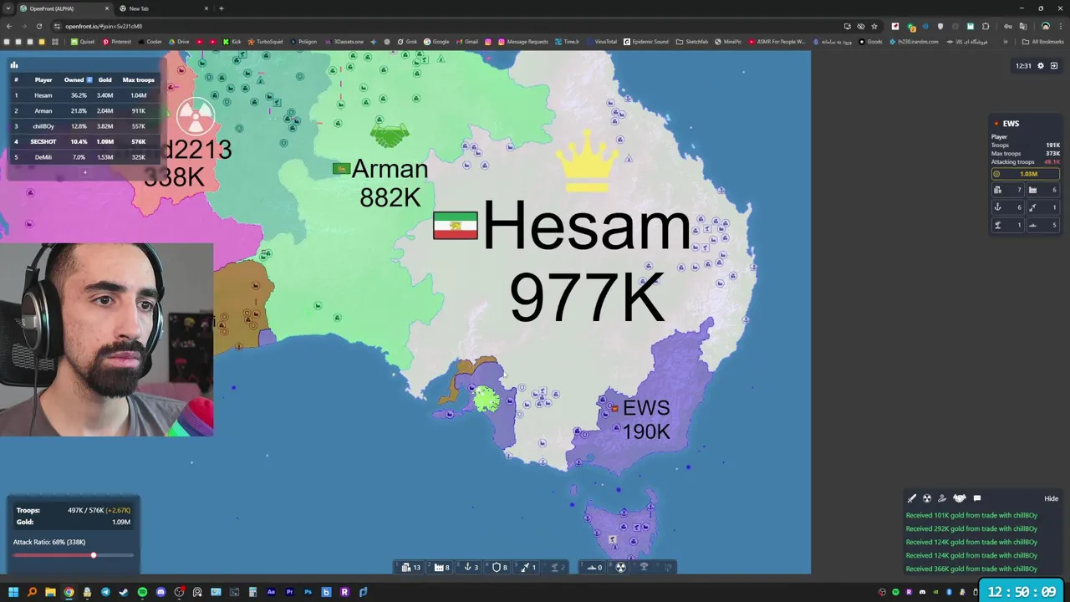Bookmark this page star icon
1070x602 pixels.
pos(874,26)
